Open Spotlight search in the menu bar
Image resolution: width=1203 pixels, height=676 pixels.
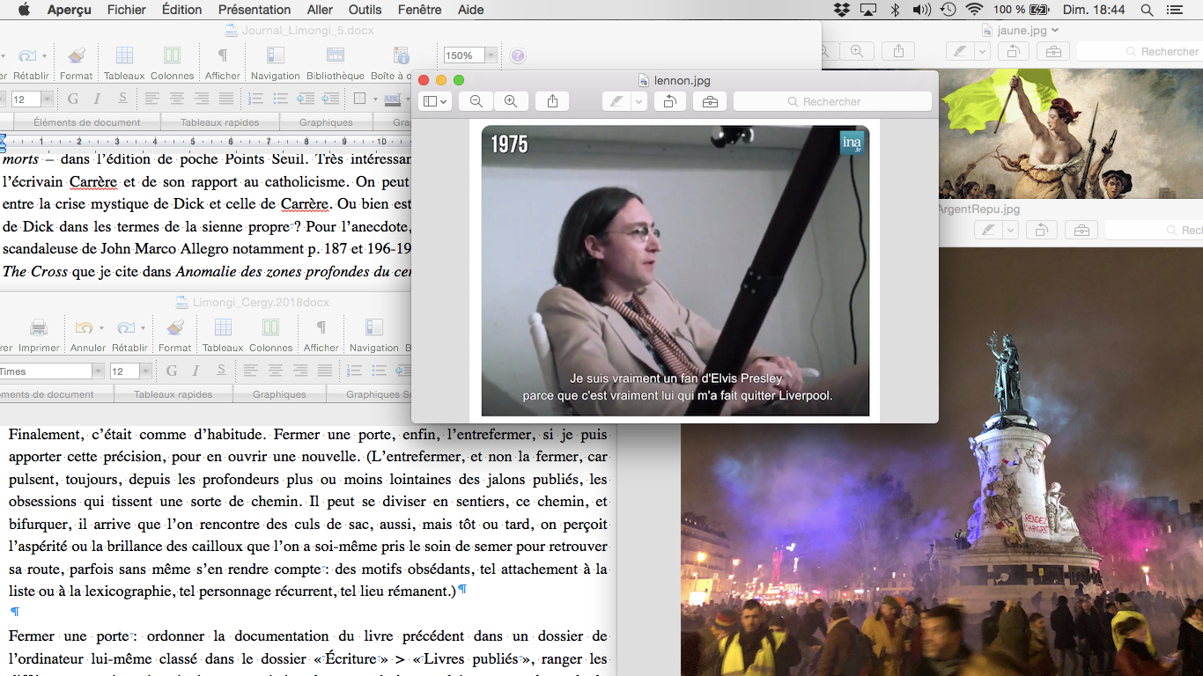(1147, 10)
